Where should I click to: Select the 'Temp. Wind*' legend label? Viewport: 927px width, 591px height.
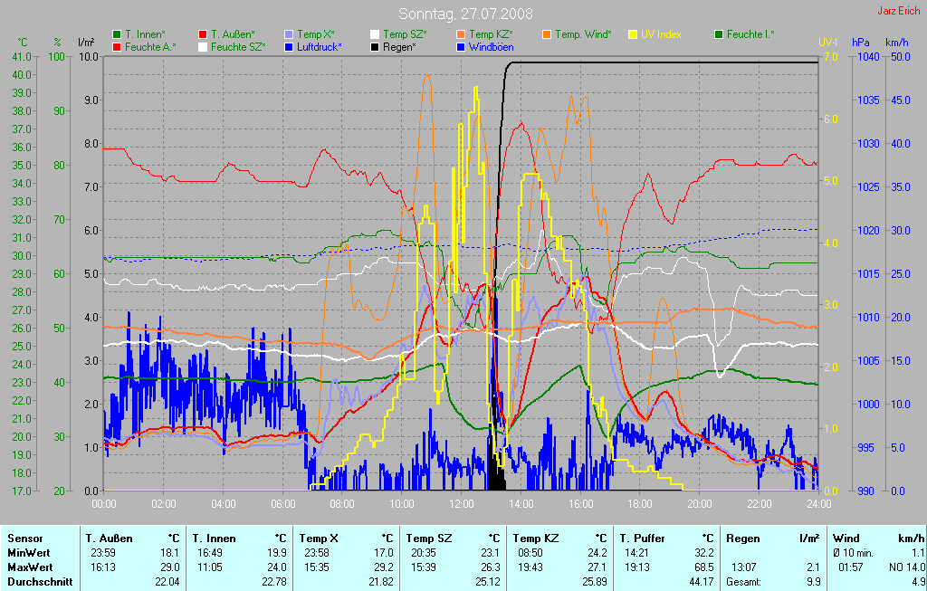584,35
